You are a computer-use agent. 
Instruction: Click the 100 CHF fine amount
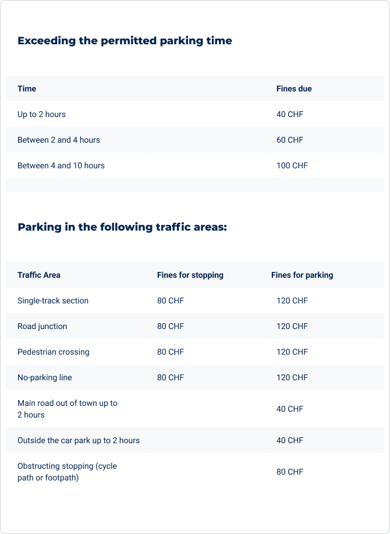click(x=292, y=165)
